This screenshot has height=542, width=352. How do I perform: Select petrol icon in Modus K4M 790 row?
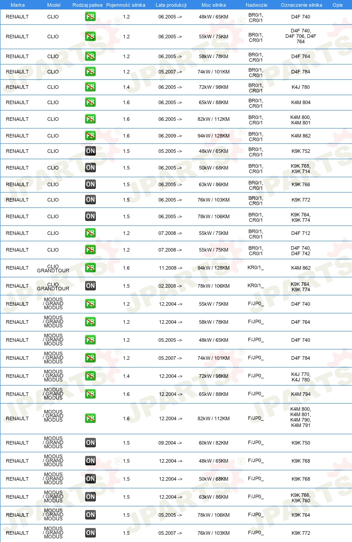[90, 418]
